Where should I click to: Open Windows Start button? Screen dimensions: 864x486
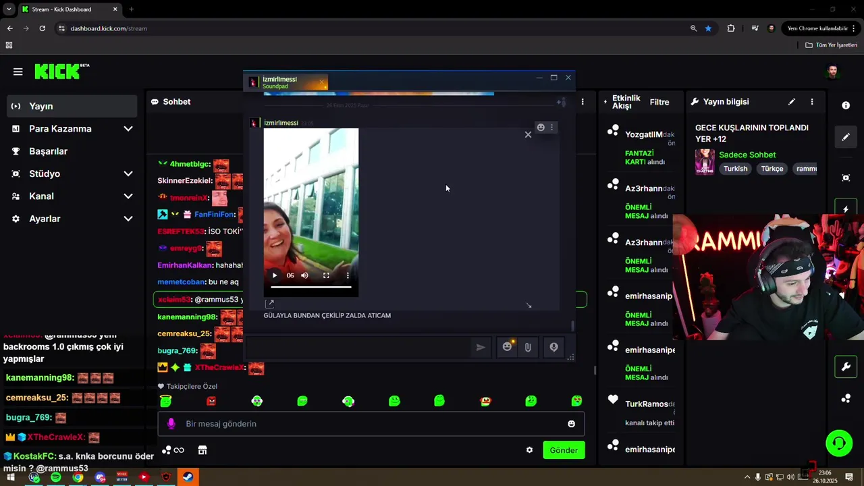pyautogui.click(x=11, y=477)
